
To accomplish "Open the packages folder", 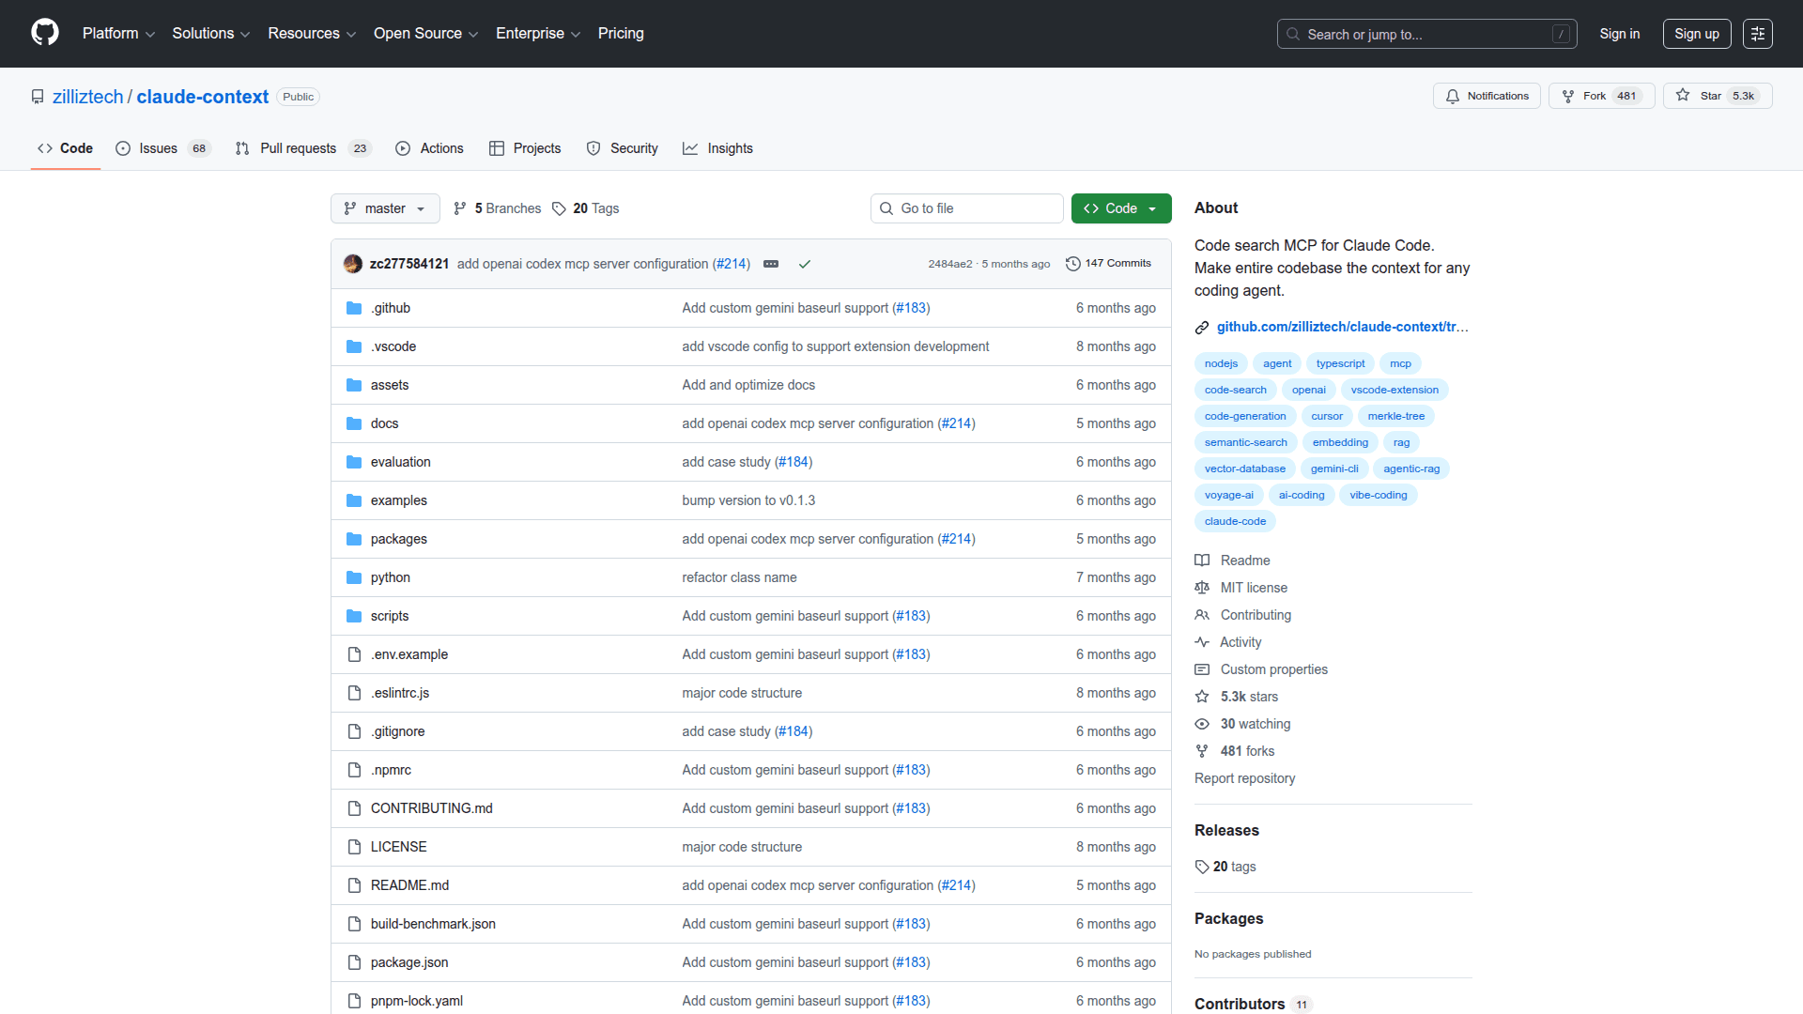I will 398,539.
